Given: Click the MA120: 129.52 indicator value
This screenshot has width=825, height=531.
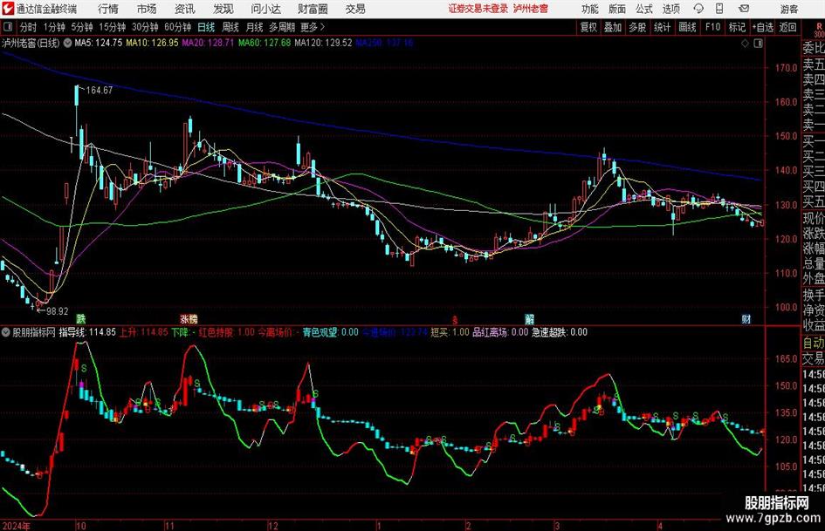Looking at the screenshot, I should tap(323, 43).
